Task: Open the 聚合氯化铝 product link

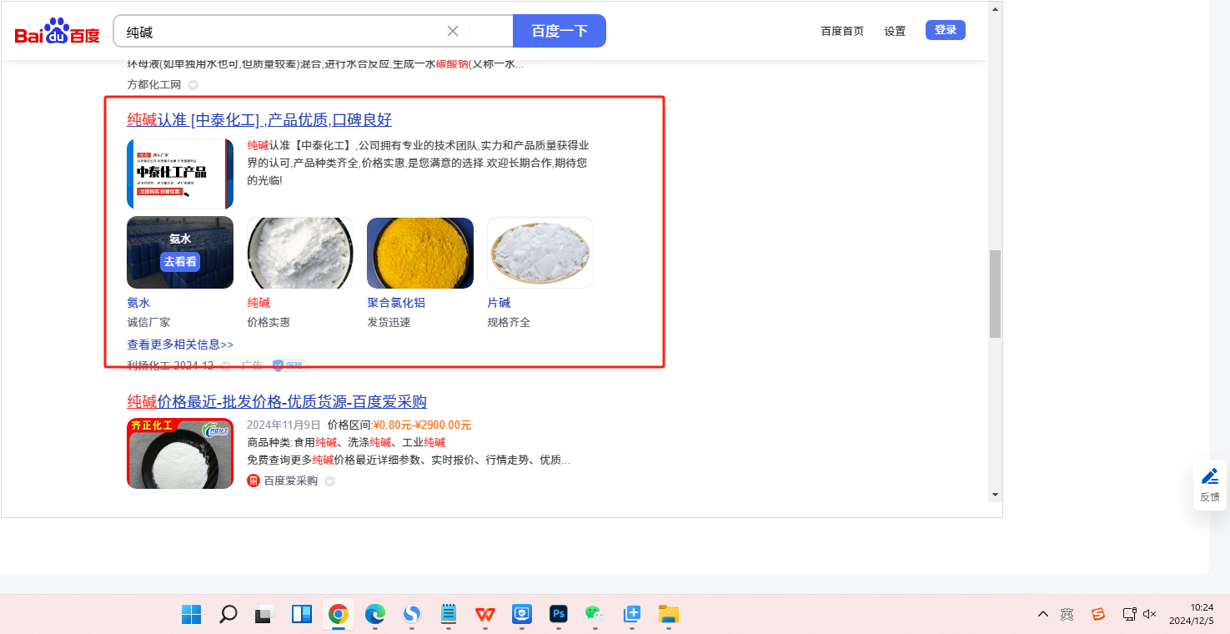Action: pyautogui.click(x=396, y=303)
